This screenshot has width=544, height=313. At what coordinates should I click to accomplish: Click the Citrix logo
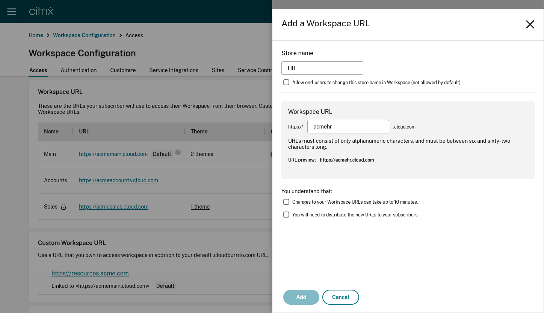pos(41,11)
